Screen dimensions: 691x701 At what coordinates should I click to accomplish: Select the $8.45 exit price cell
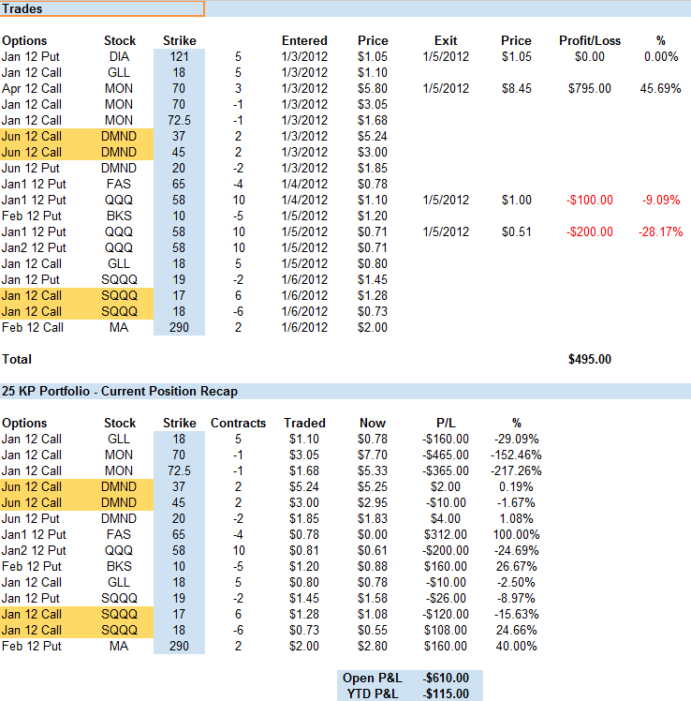point(516,88)
